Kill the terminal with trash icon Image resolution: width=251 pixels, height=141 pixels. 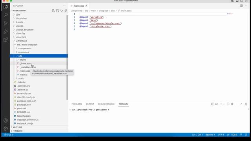pyautogui.click(x=232, y=104)
